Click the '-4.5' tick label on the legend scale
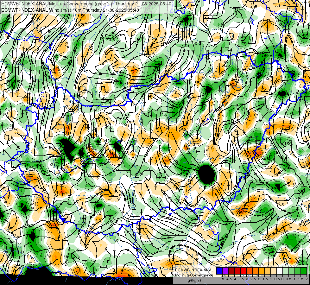The width and height of the screenshot is (310, 285). pyautogui.click(x=229, y=279)
